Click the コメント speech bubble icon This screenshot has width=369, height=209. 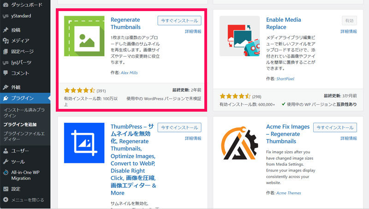point(6,73)
